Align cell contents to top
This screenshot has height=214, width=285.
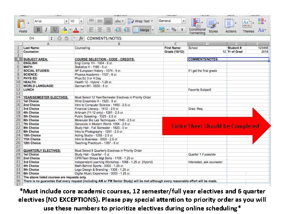click(91, 21)
